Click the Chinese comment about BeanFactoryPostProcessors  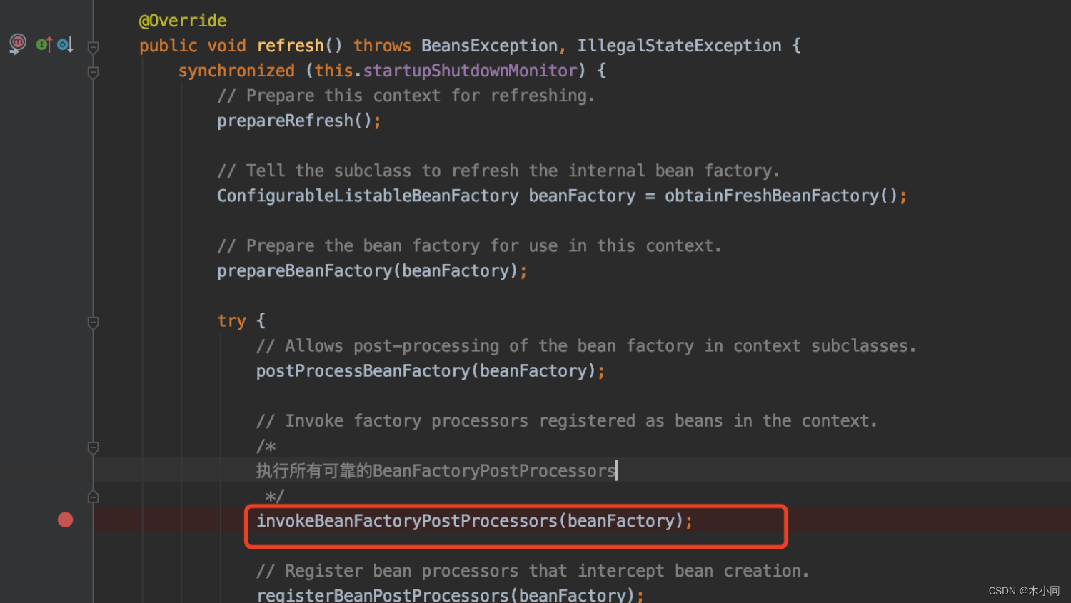point(436,470)
